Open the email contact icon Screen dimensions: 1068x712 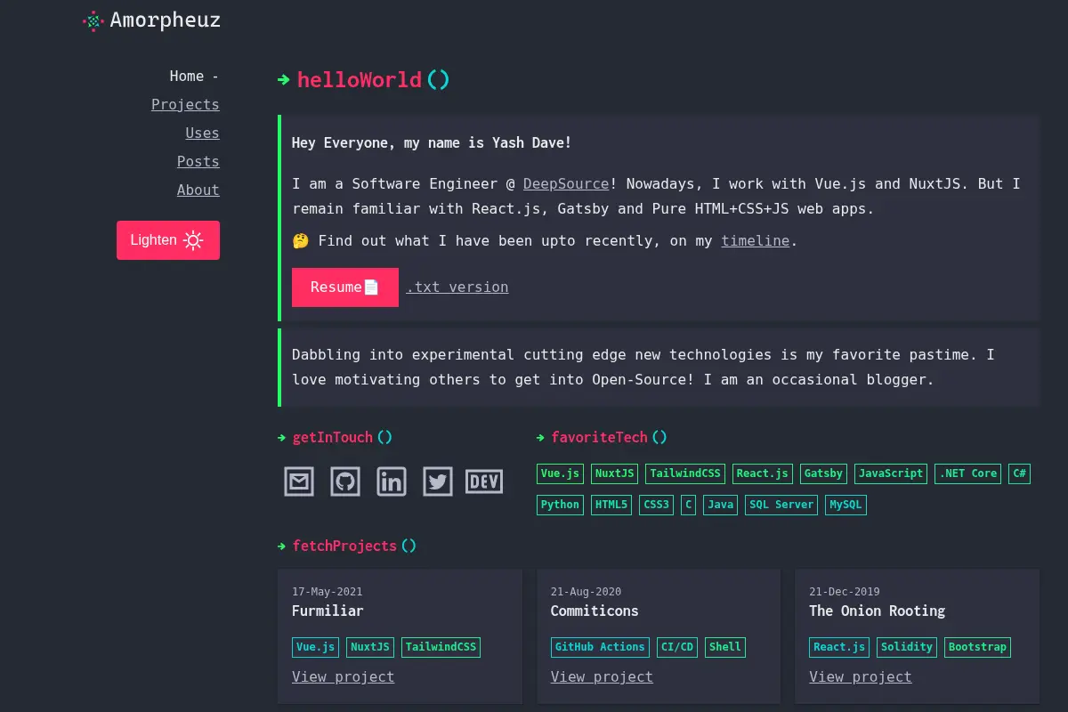(299, 481)
